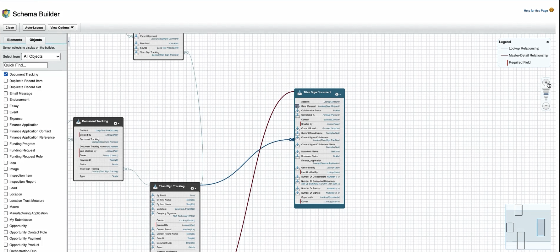Check the Opportunity checkbox
The height and width of the screenshot is (252, 560).
[6, 226]
